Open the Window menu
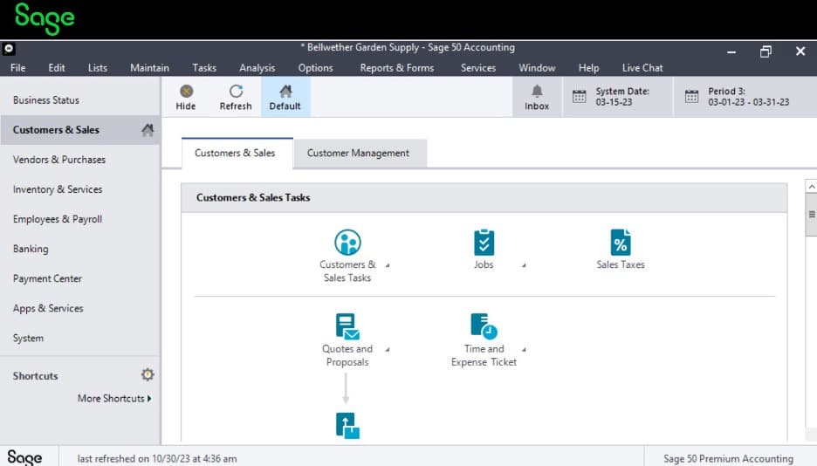Screen dimensions: 817x466 537,68
